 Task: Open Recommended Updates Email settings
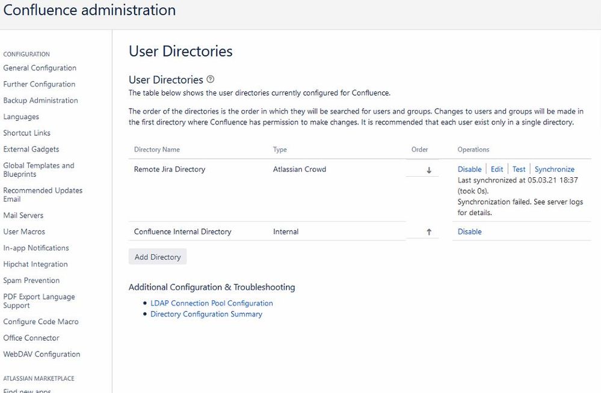[x=43, y=195]
